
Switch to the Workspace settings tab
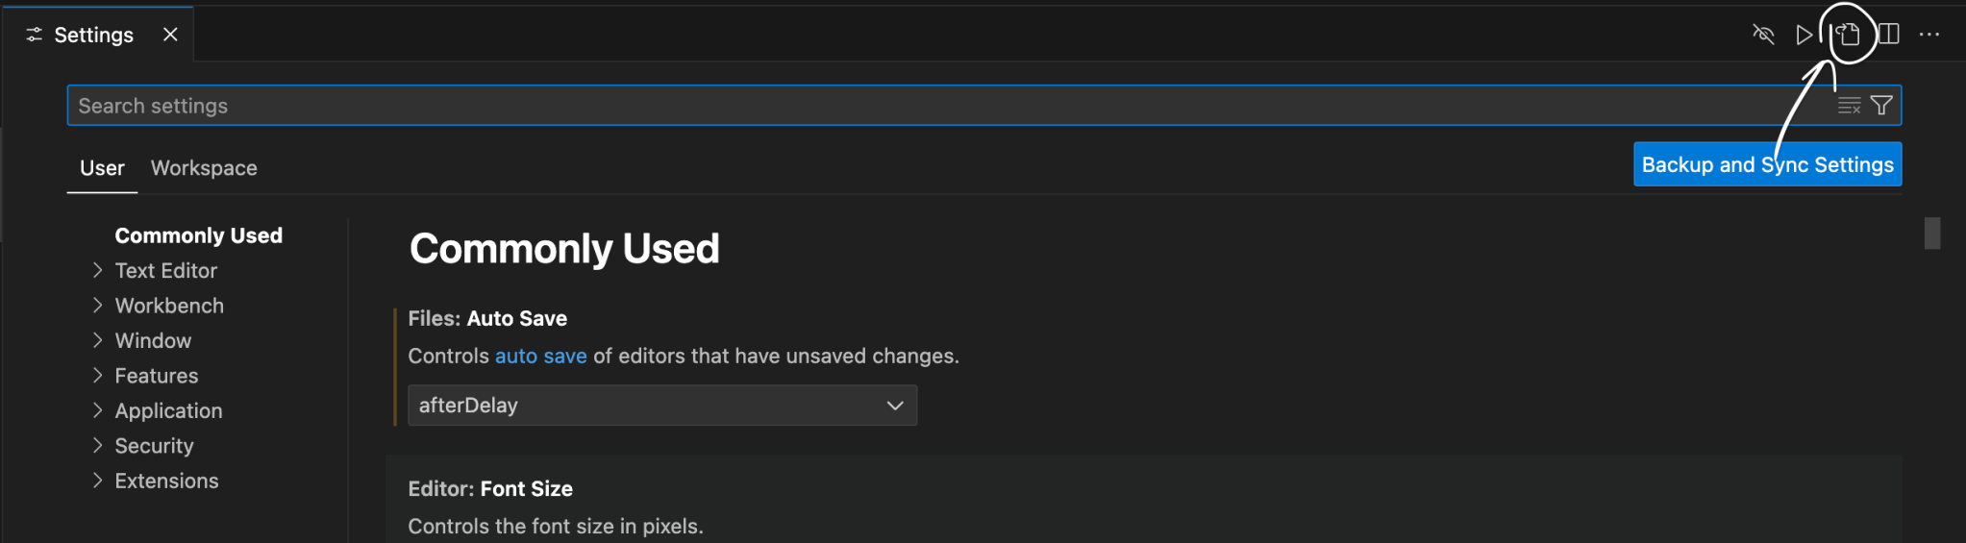click(204, 168)
